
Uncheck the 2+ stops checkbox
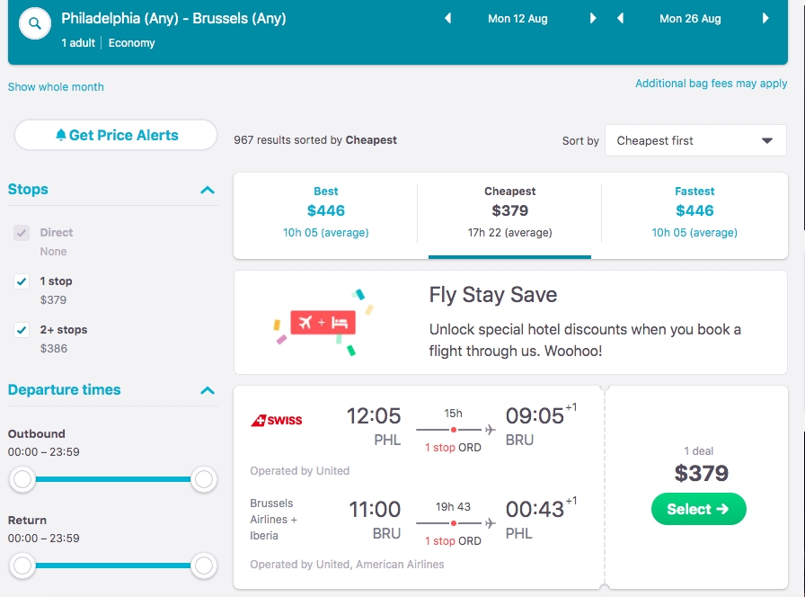[x=22, y=330]
